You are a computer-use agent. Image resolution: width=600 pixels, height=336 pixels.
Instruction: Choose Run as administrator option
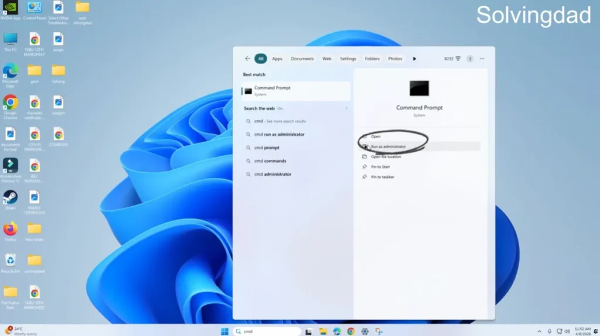(x=388, y=146)
